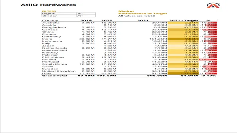Viewport: 237px width, 133px height.
Task: Click the Canada row label
Action: pyautogui.click(x=50, y=30)
